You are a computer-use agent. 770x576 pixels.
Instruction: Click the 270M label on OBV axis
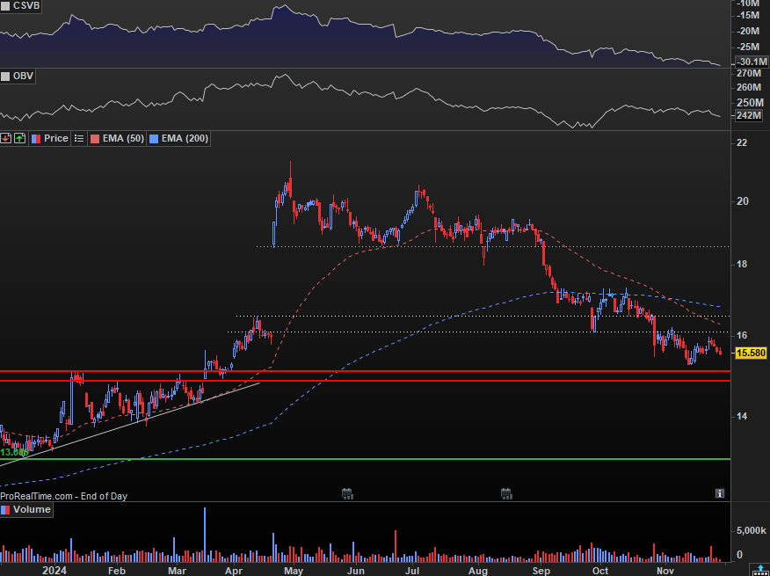(x=750, y=74)
